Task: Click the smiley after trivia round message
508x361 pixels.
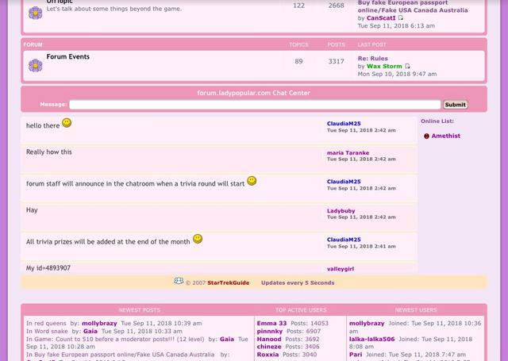Action: (x=252, y=181)
